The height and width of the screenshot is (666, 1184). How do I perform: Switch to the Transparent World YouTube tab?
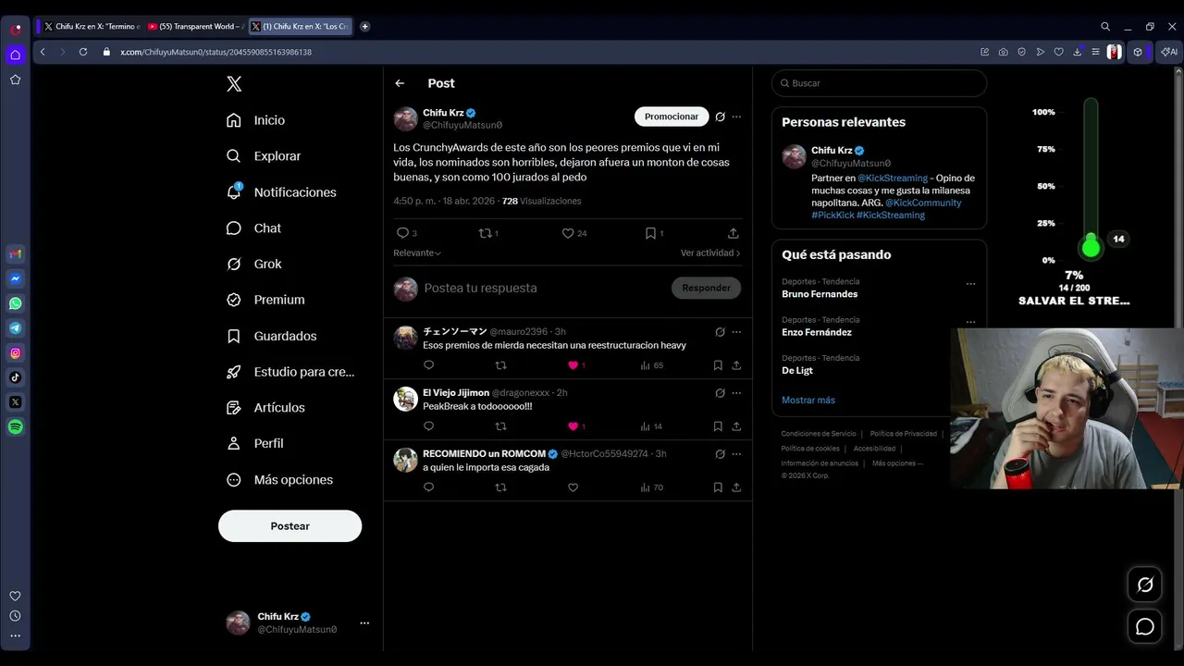[x=195, y=26]
